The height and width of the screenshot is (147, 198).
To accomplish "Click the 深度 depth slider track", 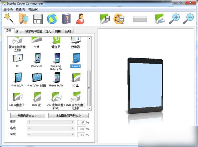I will pos(51,135).
